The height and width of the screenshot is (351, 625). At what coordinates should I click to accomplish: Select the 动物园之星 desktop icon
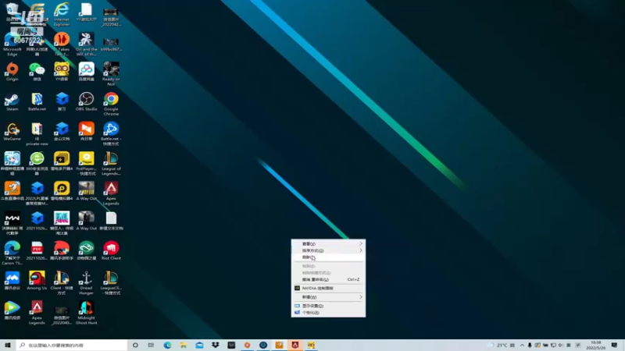point(87,250)
